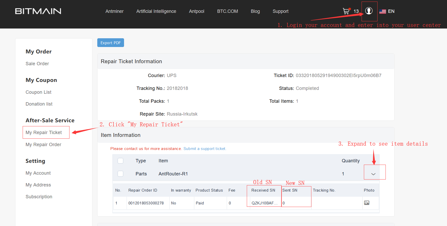Open Donation list in sidebar

[x=39, y=104]
